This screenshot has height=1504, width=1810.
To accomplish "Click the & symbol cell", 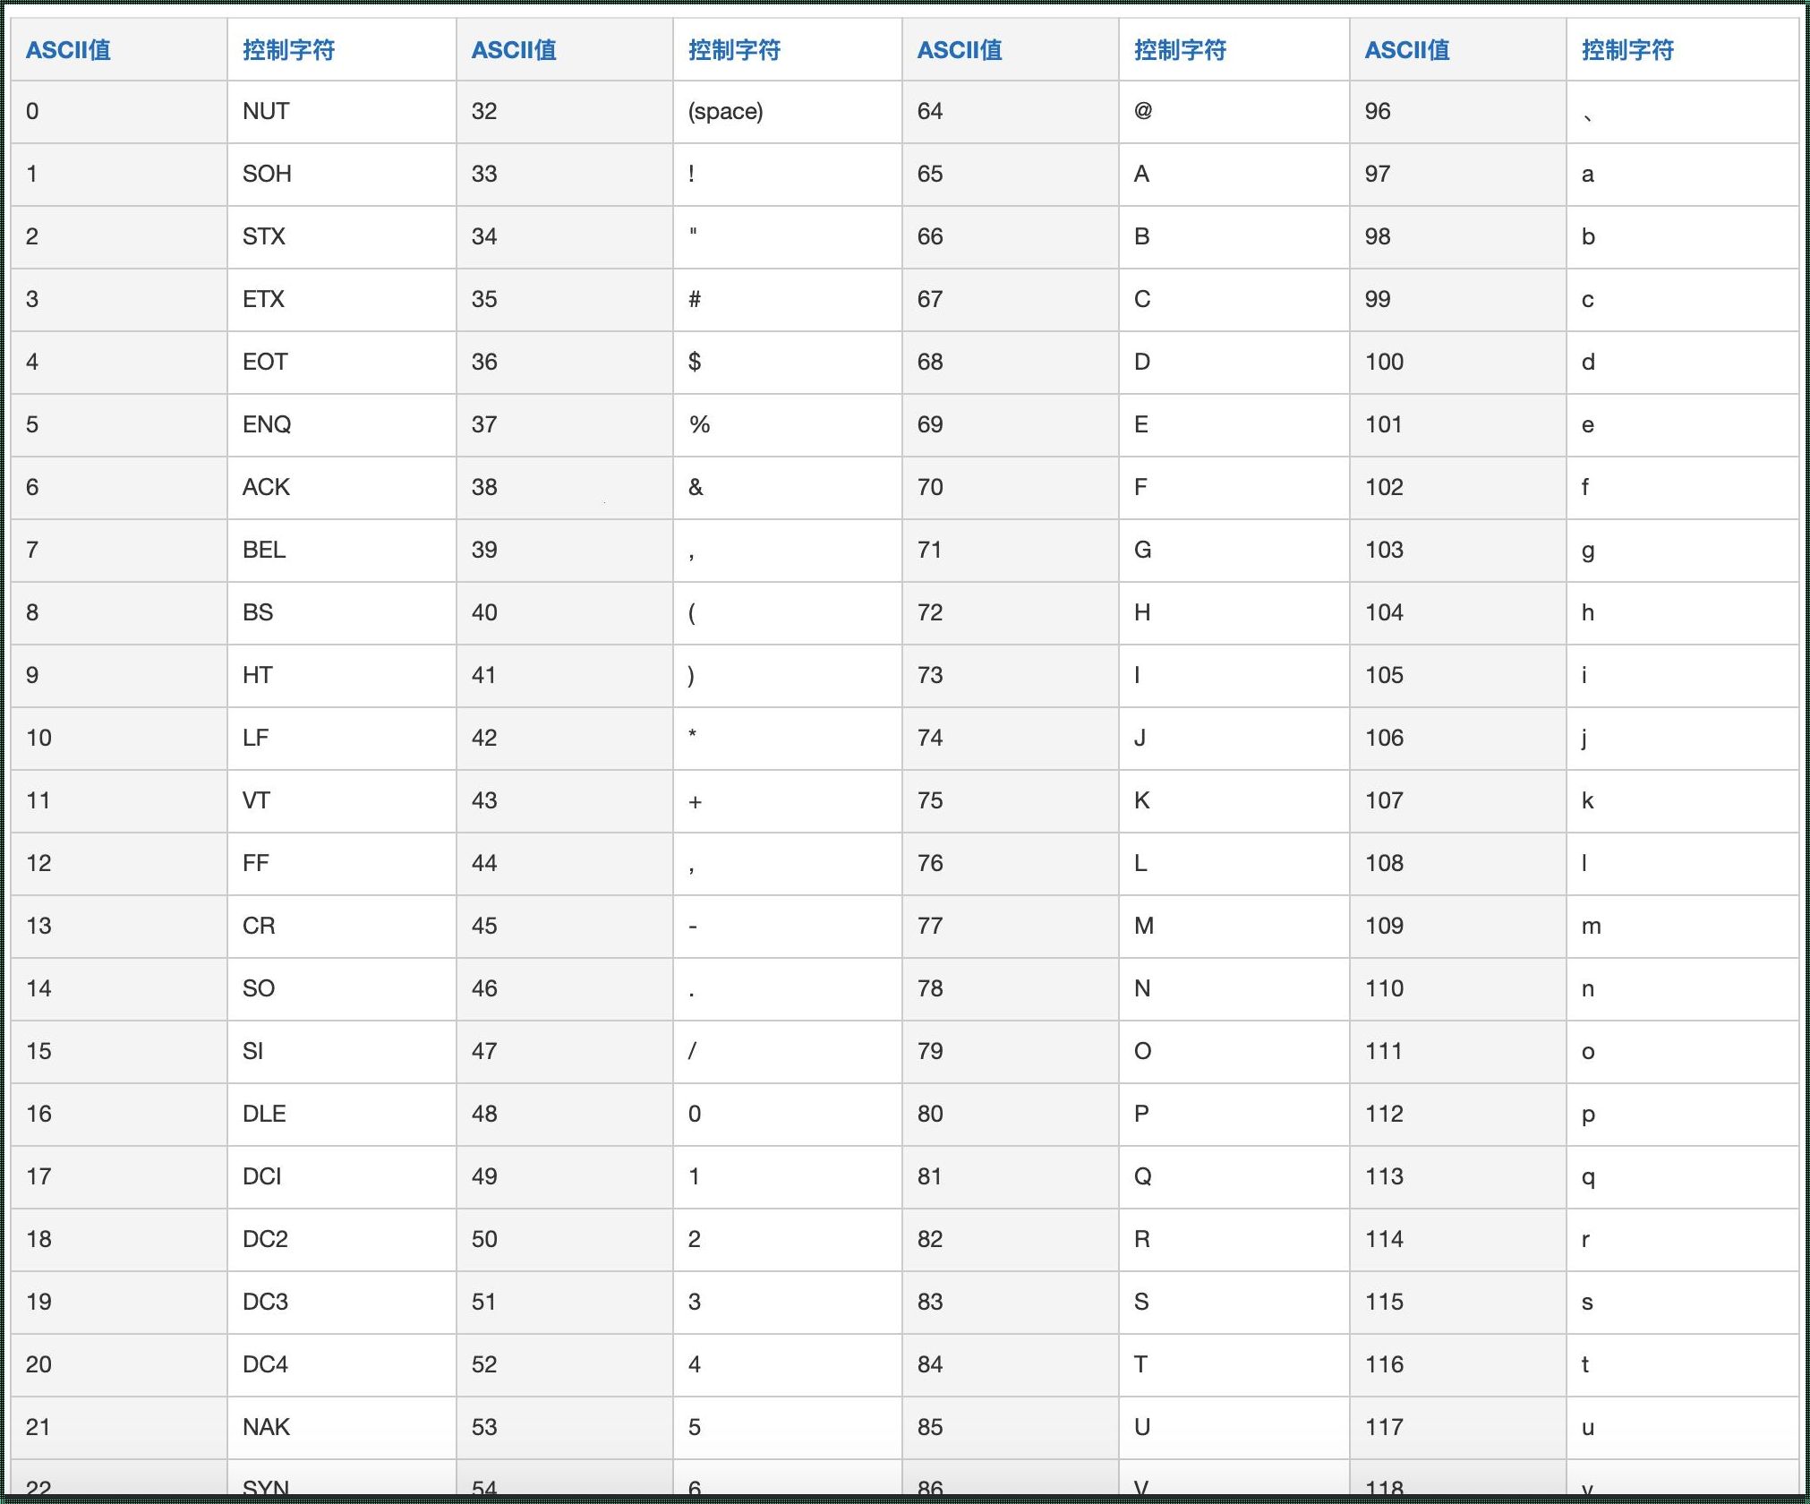I will tap(788, 488).
